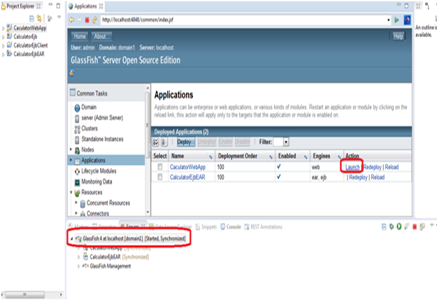Collapse GlassFish 4 at localhost server node
Screen dimensions: 439x301
click(72, 239)
